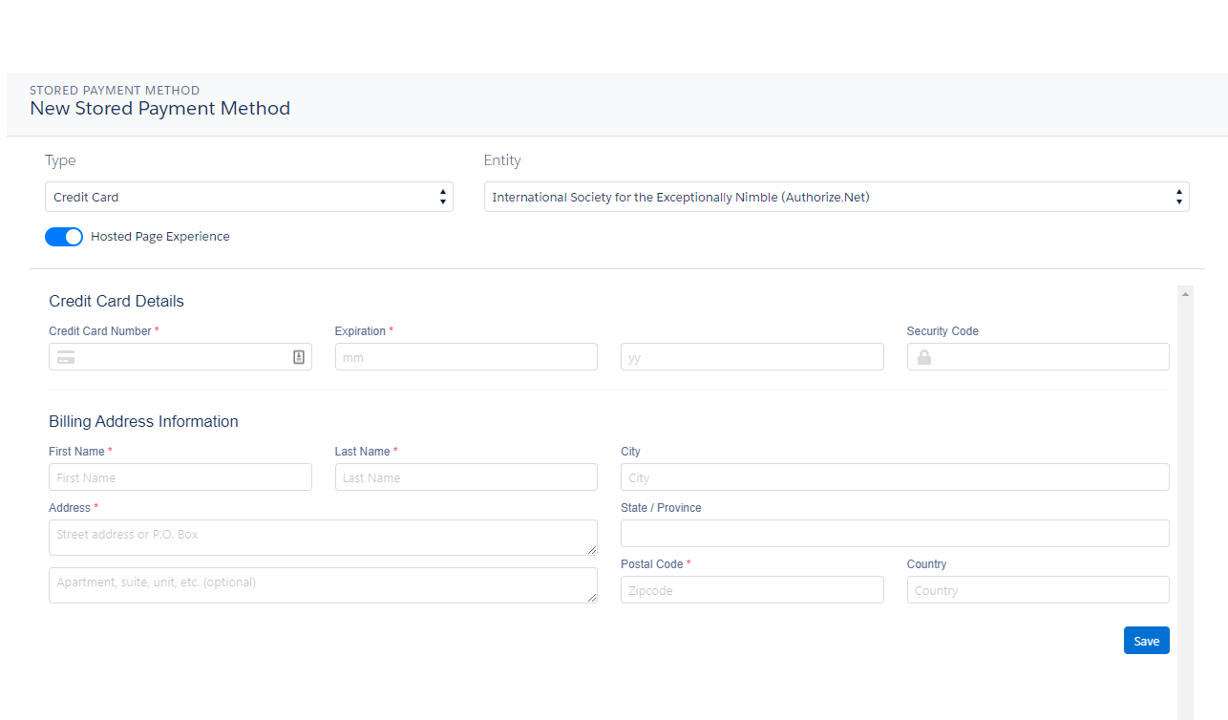Click into the Last Name input
This screenshot has width=1228, height=720.
[x=466, y=477]
